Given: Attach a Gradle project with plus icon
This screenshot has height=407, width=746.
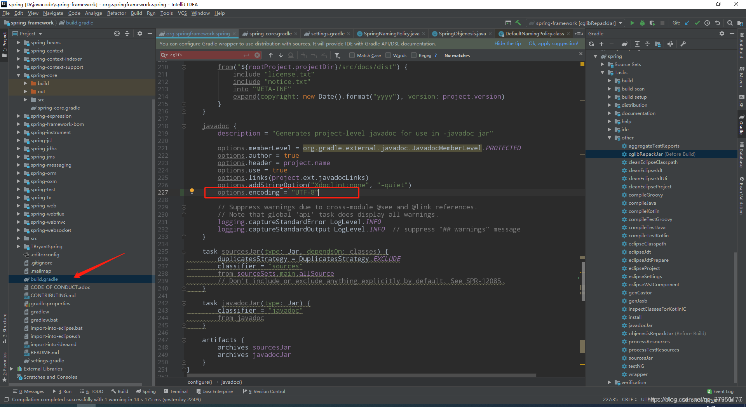Looking at the screenshot, I should coord(601,44).
